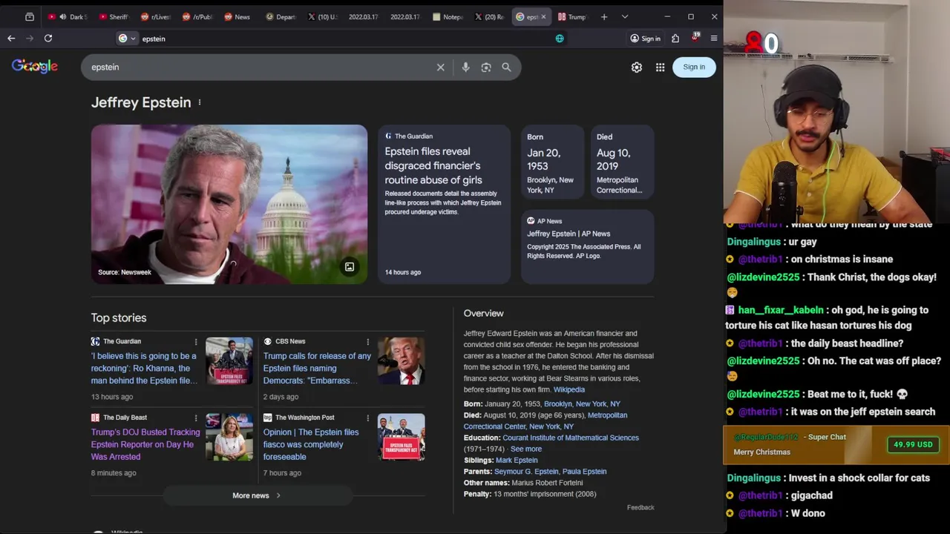Open the browser extensions puzzle icon

coord(675,39)
